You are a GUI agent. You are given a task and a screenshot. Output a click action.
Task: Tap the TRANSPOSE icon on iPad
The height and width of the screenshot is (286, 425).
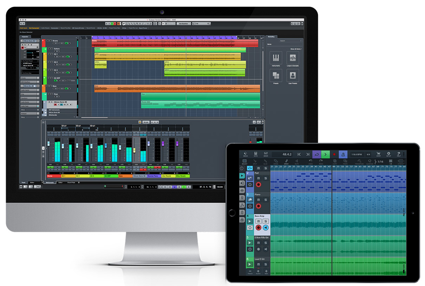[359, 162]
